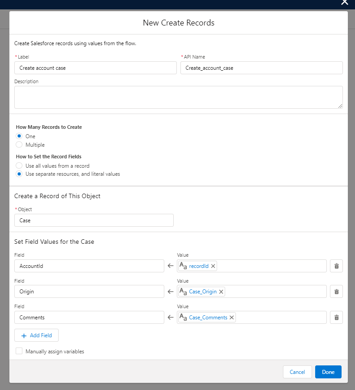
Task: Click the Aa icon beside Case_Comments pill
Action: click(183, 317)
